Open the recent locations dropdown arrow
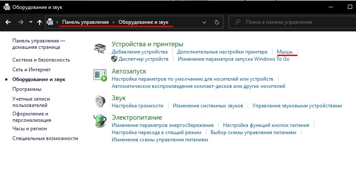This screenshot has width=356, height=174. tap(31, 22)
